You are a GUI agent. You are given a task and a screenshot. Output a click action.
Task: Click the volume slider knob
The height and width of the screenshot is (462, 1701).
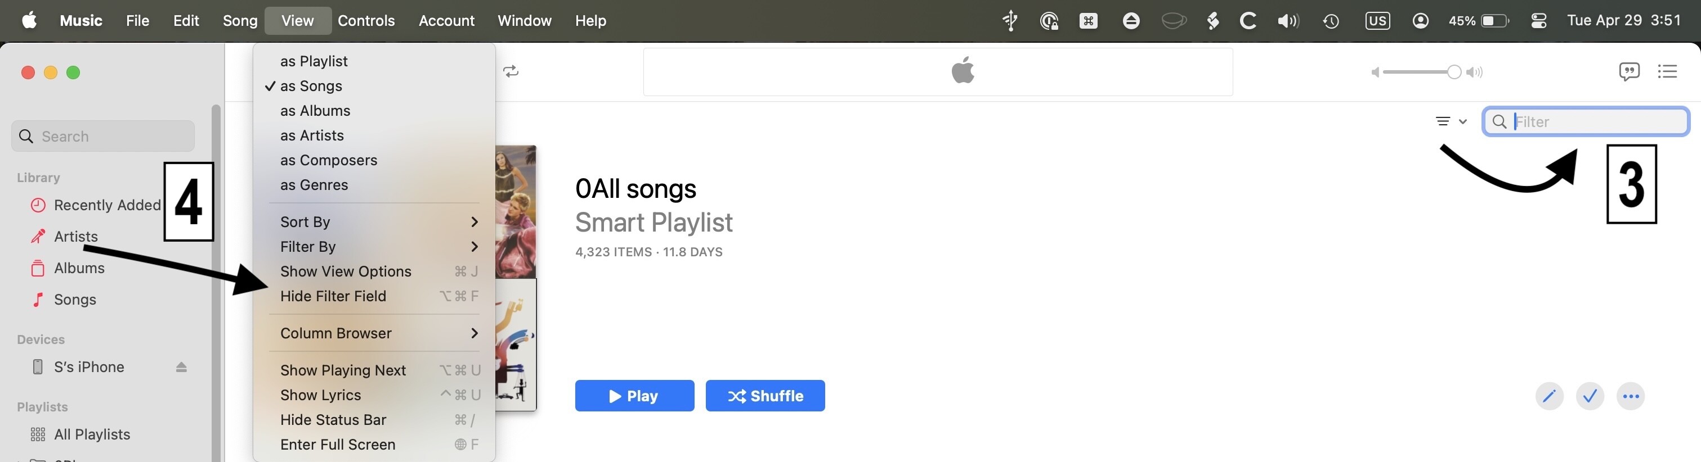coord(1453,72)
